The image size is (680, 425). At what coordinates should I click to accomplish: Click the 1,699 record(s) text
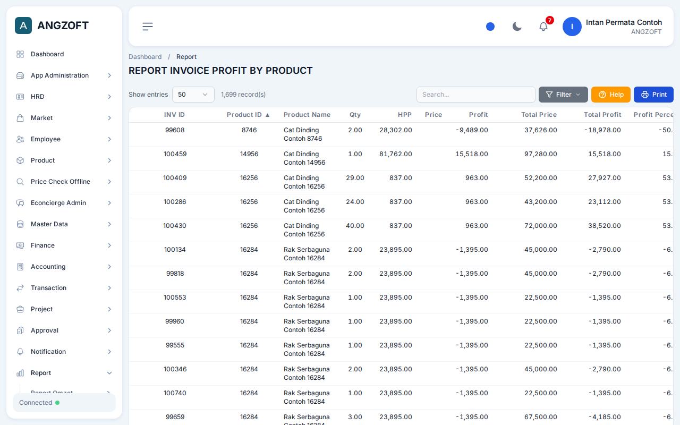click(243, 95)
